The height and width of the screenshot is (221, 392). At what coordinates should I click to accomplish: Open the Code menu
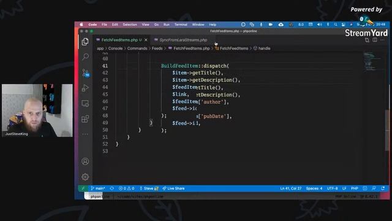(x=92, y=25)
